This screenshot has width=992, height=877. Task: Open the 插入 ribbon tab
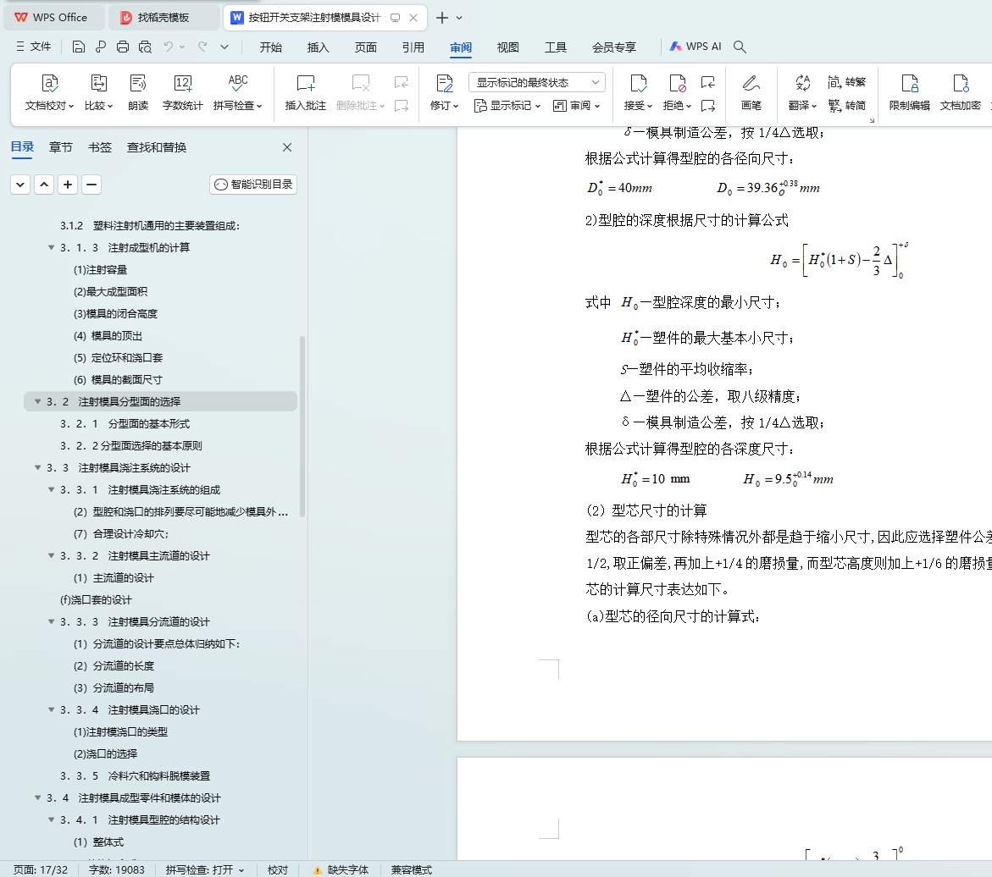pos(319,47)
